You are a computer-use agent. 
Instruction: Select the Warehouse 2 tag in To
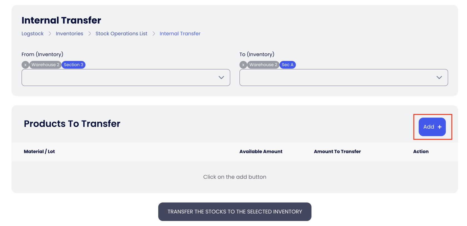263,65
